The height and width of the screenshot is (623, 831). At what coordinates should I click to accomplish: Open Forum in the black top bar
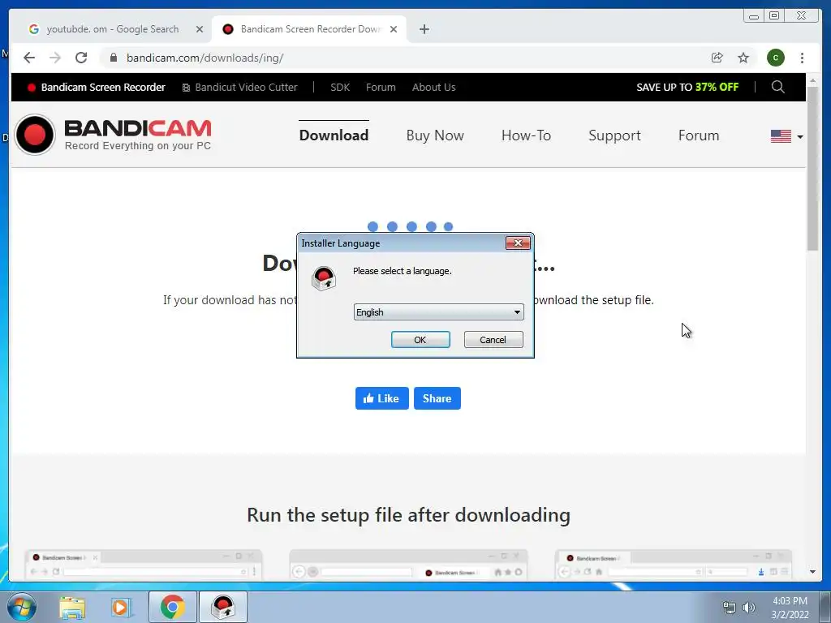(x=381, y=88)
